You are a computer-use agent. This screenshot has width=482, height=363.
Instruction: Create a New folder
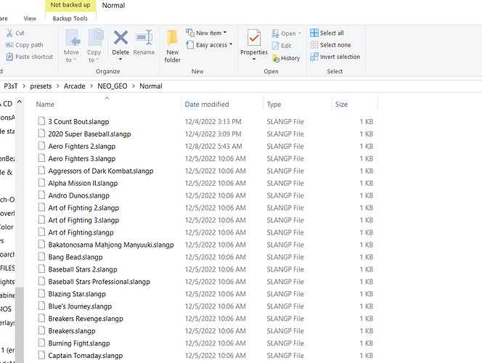point(172,46)
